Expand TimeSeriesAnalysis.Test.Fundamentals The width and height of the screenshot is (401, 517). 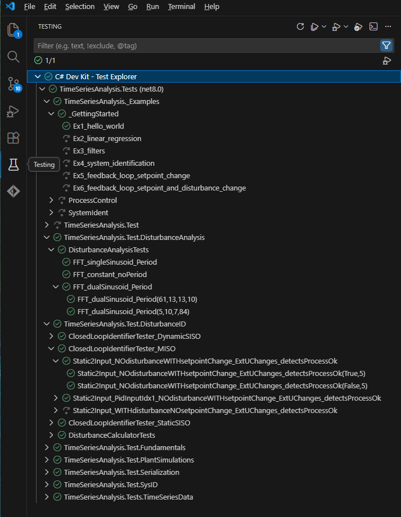[x=47, y=448]
